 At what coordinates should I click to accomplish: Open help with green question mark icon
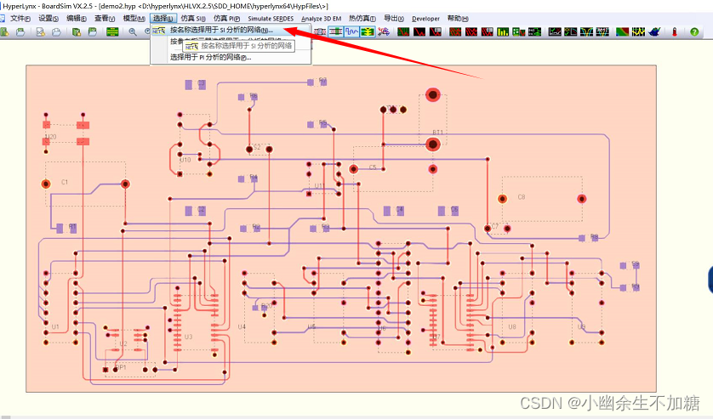click(694, 31)
